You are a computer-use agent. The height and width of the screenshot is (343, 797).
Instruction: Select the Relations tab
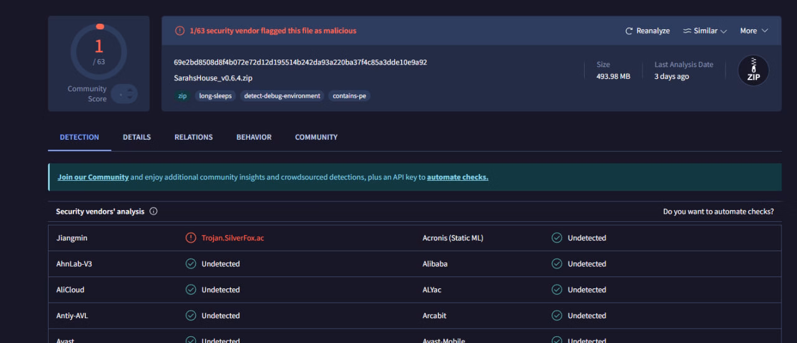click(x=193, y=137)
